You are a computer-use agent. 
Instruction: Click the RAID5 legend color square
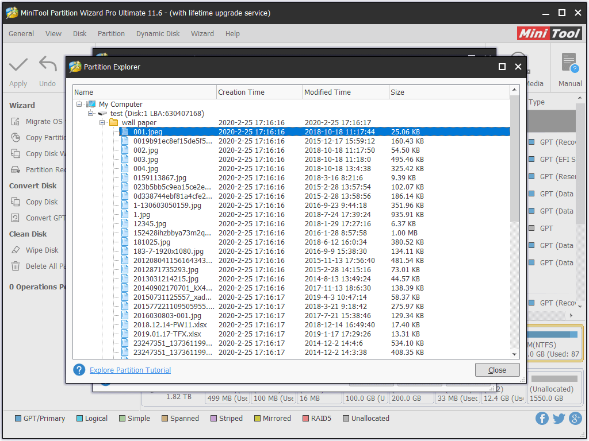click(x=306, y=419)
